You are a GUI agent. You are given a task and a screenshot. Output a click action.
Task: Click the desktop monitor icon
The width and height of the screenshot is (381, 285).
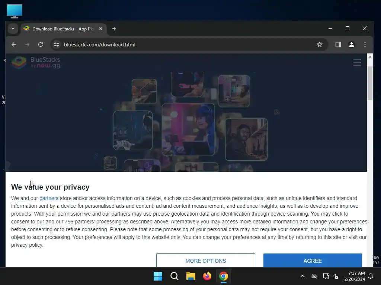(x=15, y=11)
